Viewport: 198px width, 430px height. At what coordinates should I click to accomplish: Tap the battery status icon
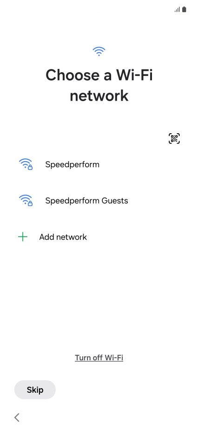[x=184, y=10]
